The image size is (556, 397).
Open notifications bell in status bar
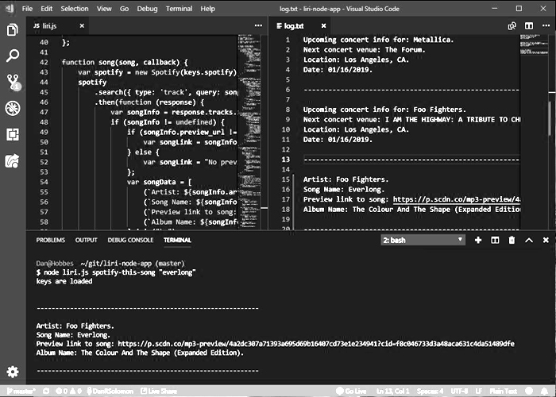545,391
